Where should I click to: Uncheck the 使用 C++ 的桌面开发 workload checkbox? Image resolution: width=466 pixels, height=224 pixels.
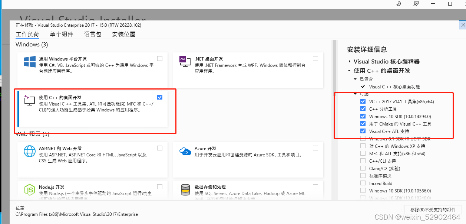(x=160, y=97)
